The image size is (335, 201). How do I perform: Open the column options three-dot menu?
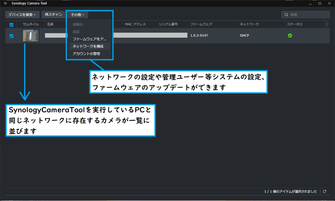[327, 24]
